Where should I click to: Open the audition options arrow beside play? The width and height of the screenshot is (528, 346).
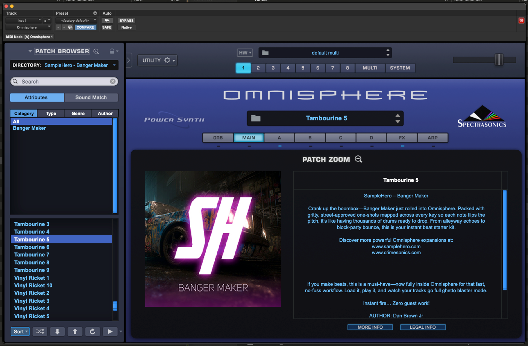[x=121, y=331]
